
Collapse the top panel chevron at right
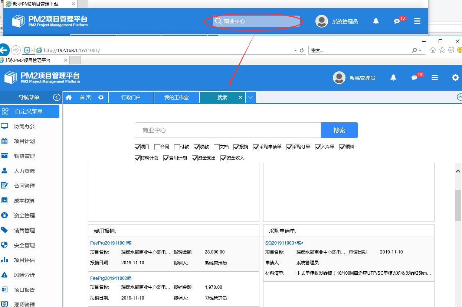[x=459, y=97]
